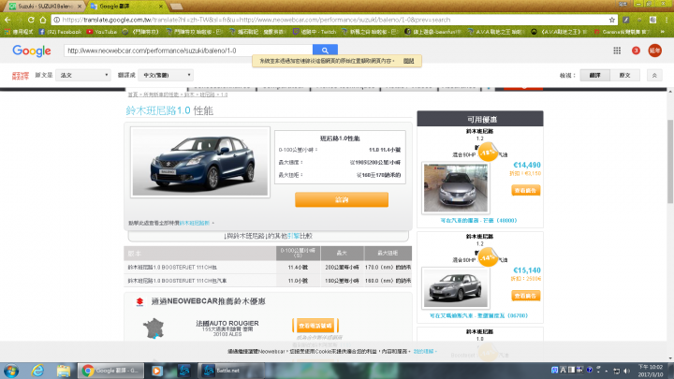Select the BOOSTERJET 111CH row with 11.4
674x379 pixels.
268,268
